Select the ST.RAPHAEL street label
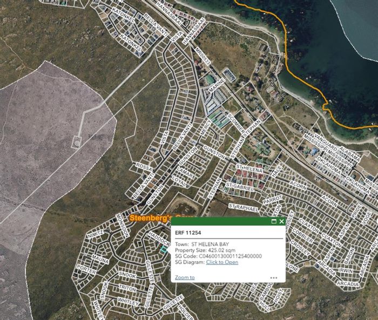The width and height of the screenshot is (378, 320). coord(243,207)
